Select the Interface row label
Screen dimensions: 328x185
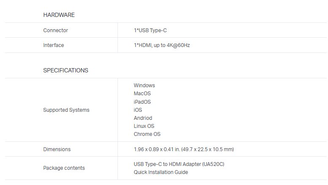click(54, 45)
